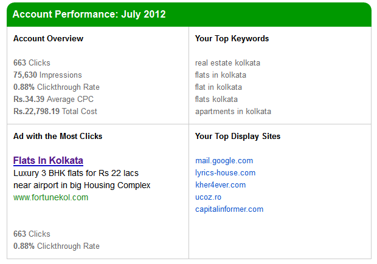Click the 75,630 Impressions statistic
The image size is (377, 264).
point(47,75)
